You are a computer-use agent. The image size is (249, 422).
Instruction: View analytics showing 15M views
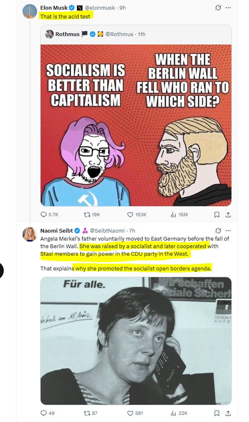179,215
